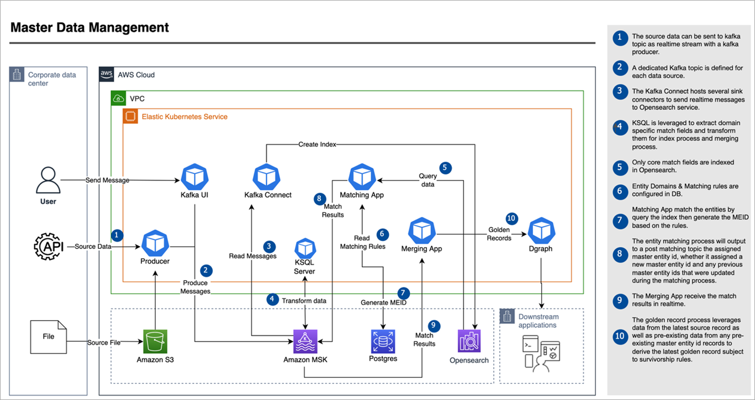Viewport: 755px width, 400px height.
Task: Select the Producer cube icon
Action: click(x=155, y=244)
